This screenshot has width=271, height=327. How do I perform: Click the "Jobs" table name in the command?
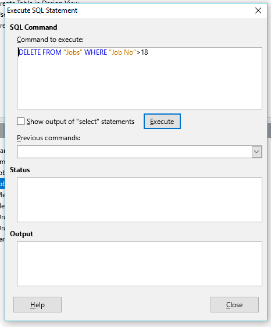pyautogui.click(x=73, y=52)
